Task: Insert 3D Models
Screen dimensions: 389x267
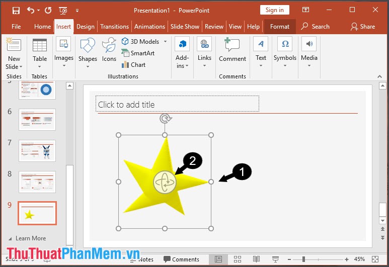Action: [x=140, y=41]
